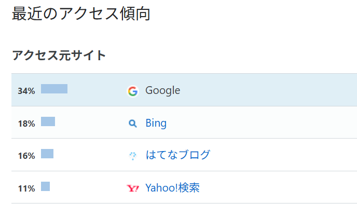
Task: Select the 16% percentage label
Action: click(x=26, y=156)
